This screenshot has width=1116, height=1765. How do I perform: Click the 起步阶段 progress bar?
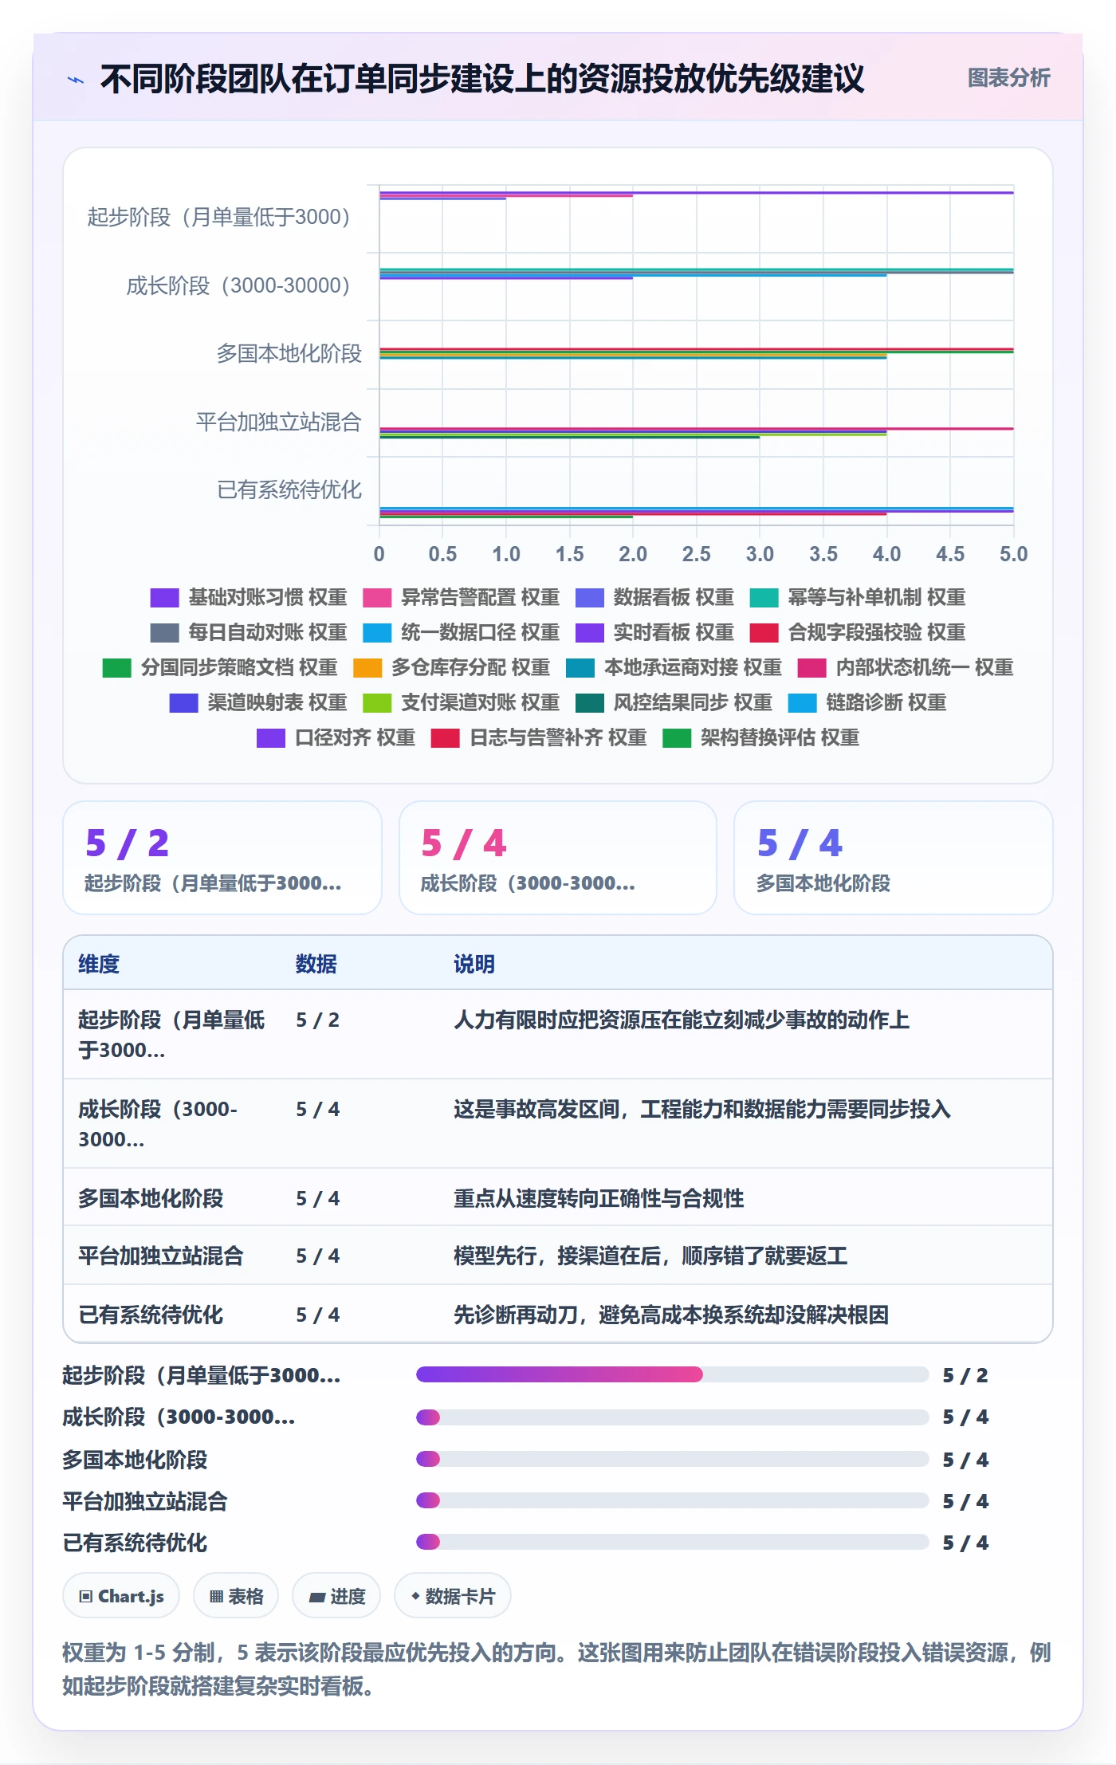[672, 1374]
